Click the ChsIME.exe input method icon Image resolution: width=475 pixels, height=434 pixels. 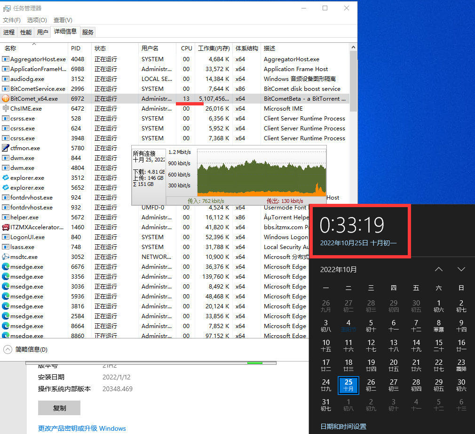point(6,108)
